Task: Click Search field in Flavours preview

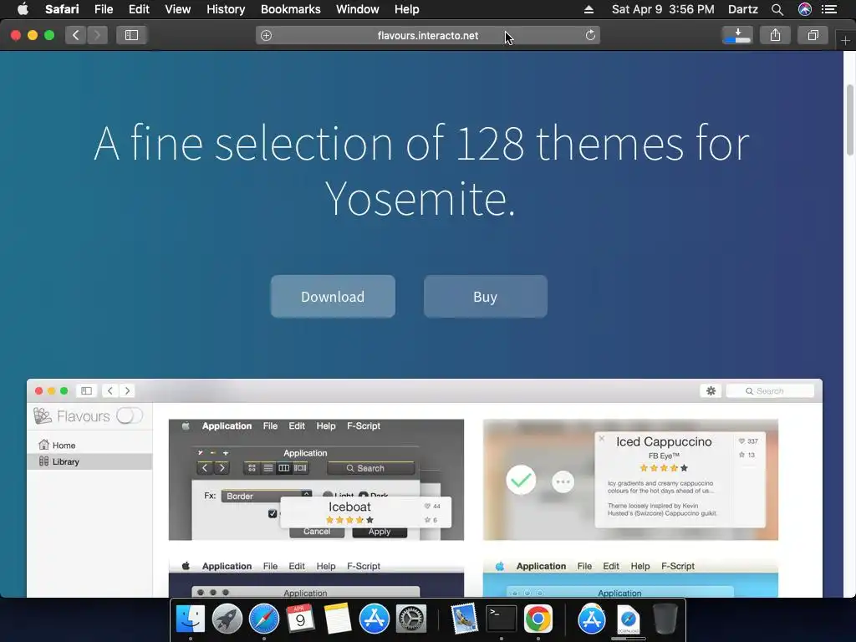Action: 770,391
